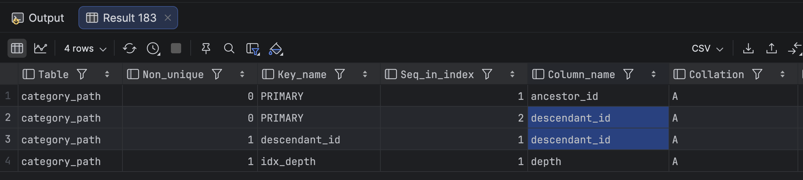
Task: Sort by the Seq_in_index column
Action: click(512, 74)
